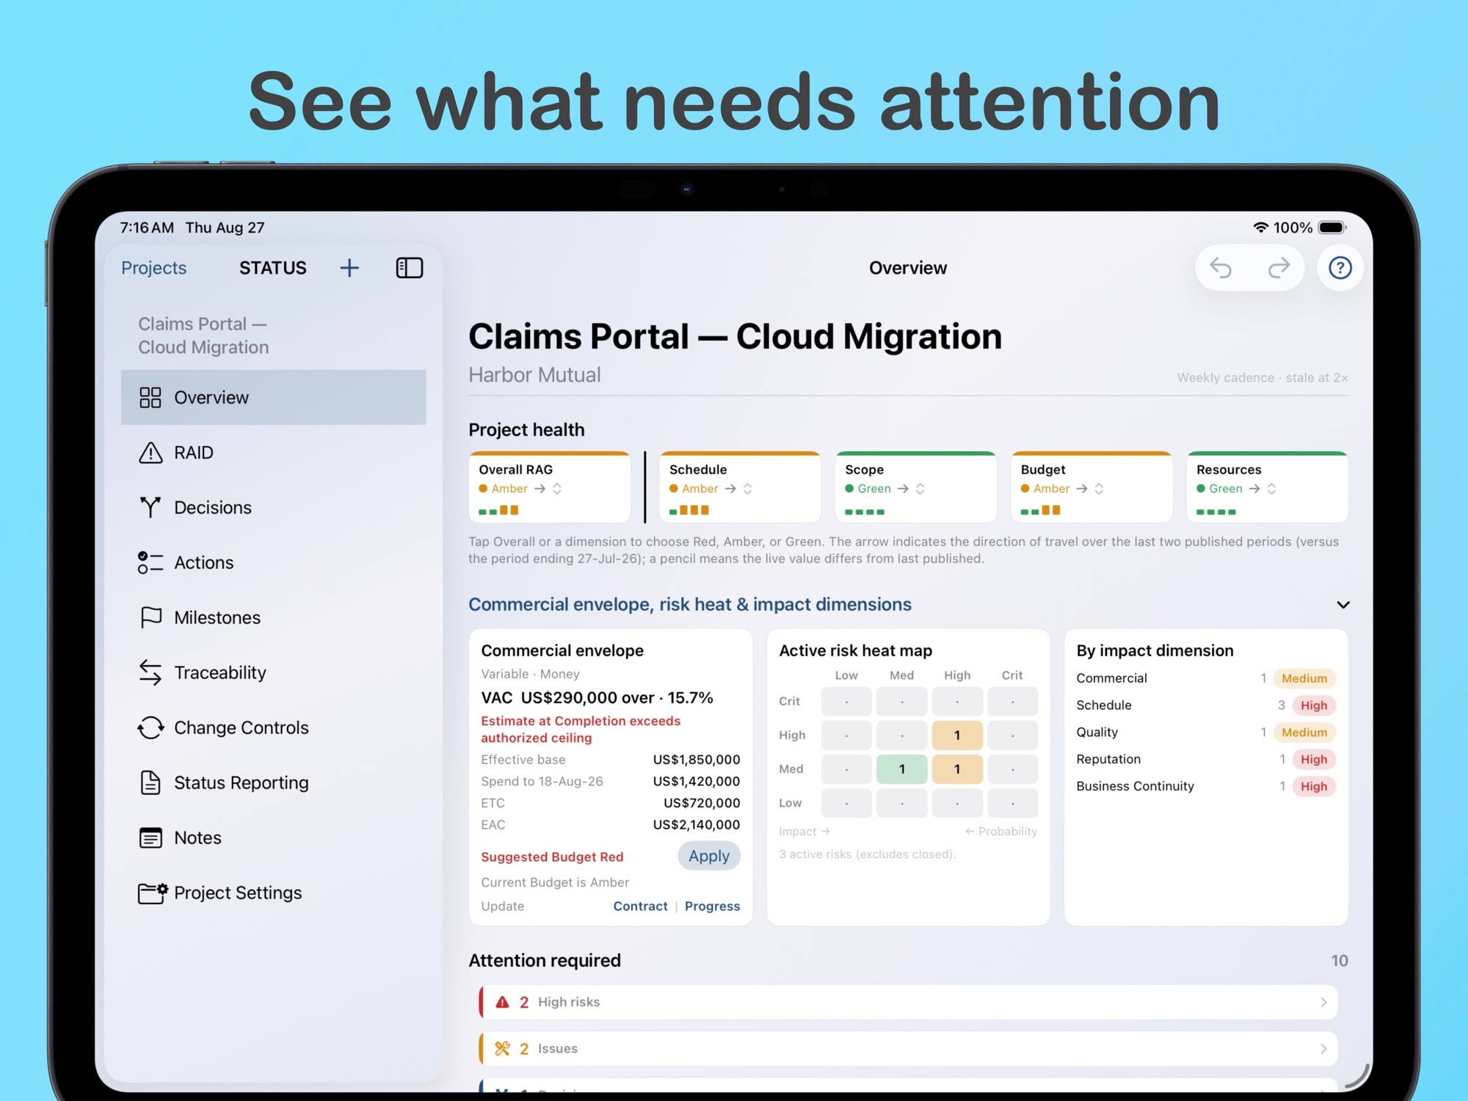Click the Overview grid icon in sidebar
Screen dimensions: 1468x1101
tap(150, 398)
